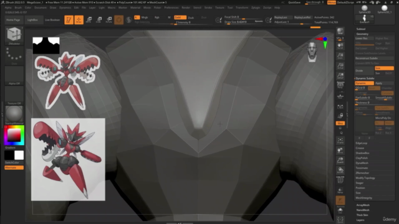Open the Transform menu
The width and height of the screenshot is (399, 224).
(x=242, y=7)
